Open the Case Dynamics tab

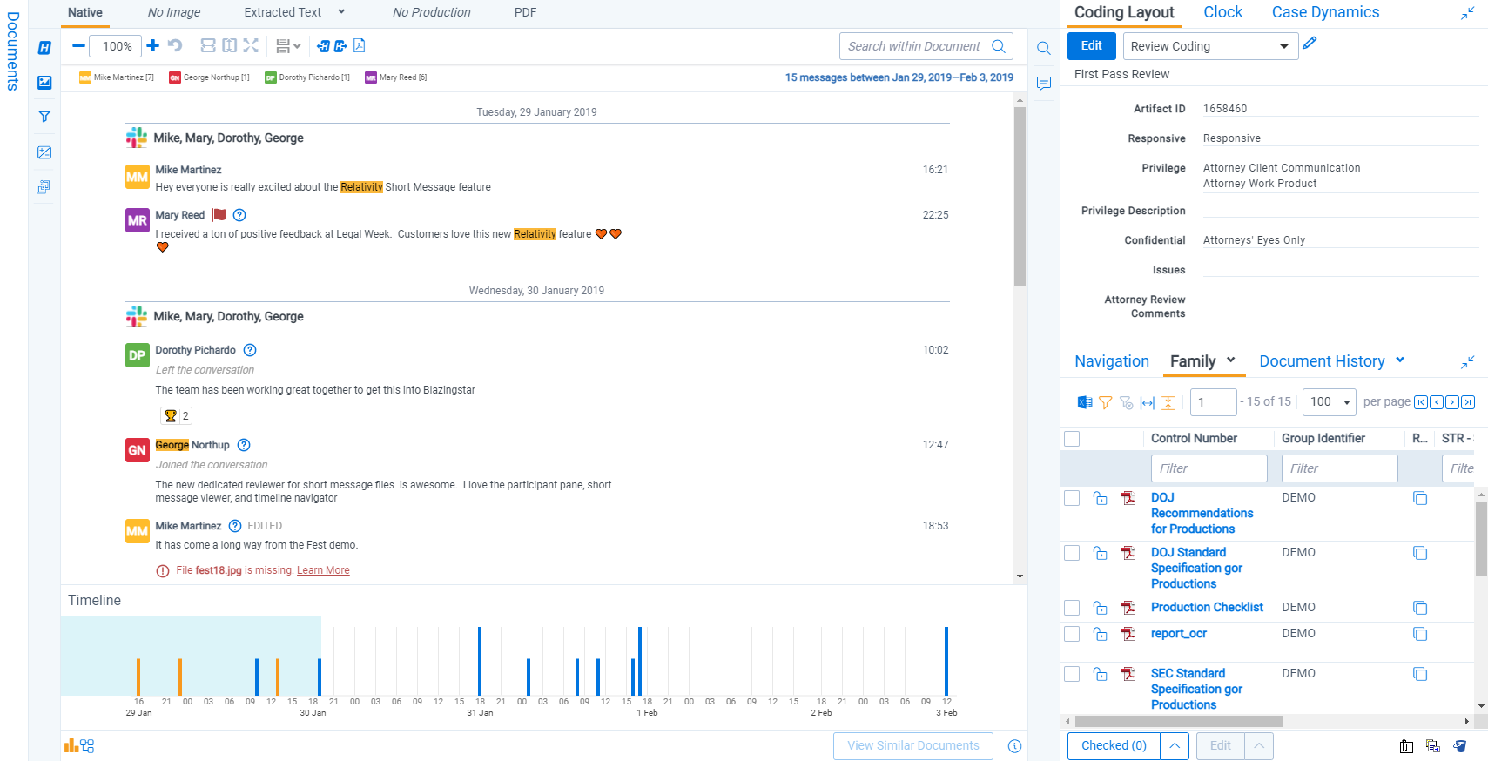[1325, 12]
